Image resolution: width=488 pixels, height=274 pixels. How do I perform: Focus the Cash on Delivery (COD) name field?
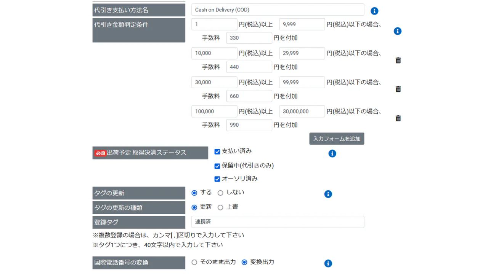[x=278, y=10]
